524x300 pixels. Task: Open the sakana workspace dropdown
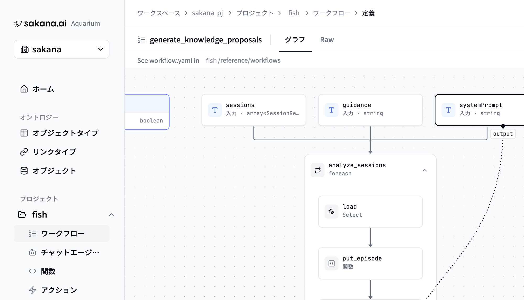coord(62,49)
